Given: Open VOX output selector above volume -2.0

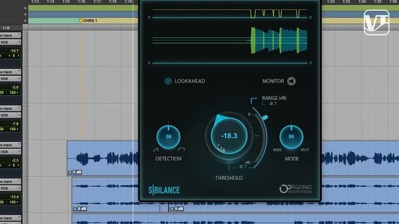Looking at the screenshot, I should click(10, 79).
